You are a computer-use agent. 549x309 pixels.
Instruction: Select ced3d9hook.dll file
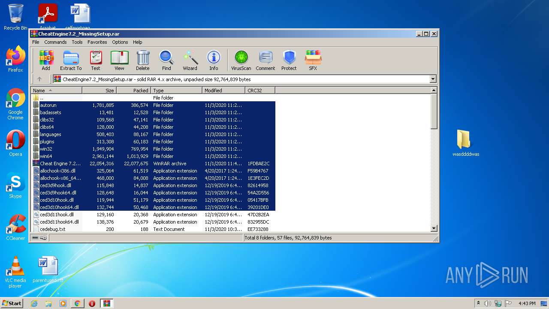click(x=153, y=185)
